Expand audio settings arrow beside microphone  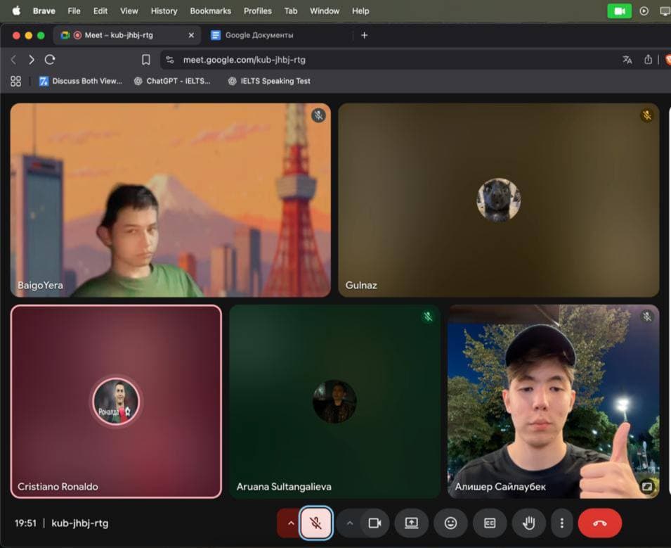pyautogui.click(x=290, y=523)
